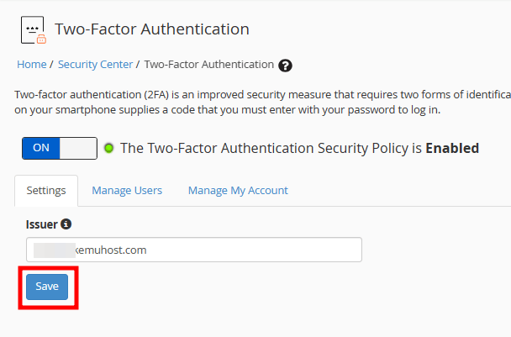511x337 pixels.
Task: Click the Save button
Action: pos(47,287)
